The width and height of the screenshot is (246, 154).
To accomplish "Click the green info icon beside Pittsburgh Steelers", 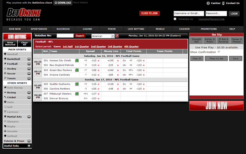I will 77,94.
